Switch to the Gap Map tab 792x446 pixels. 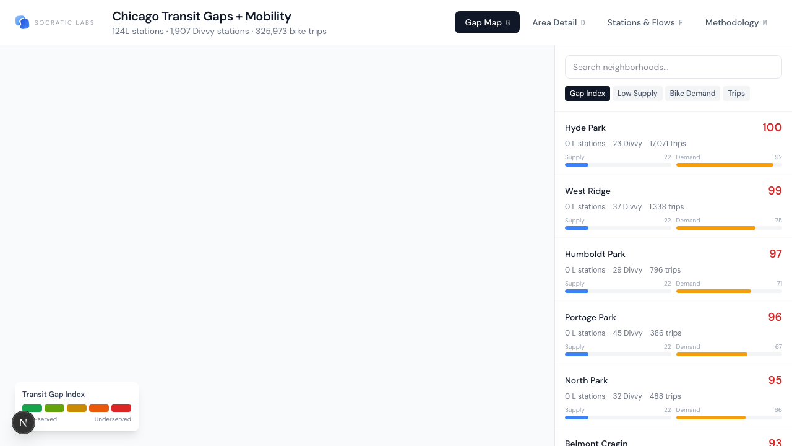pos(487,22)
